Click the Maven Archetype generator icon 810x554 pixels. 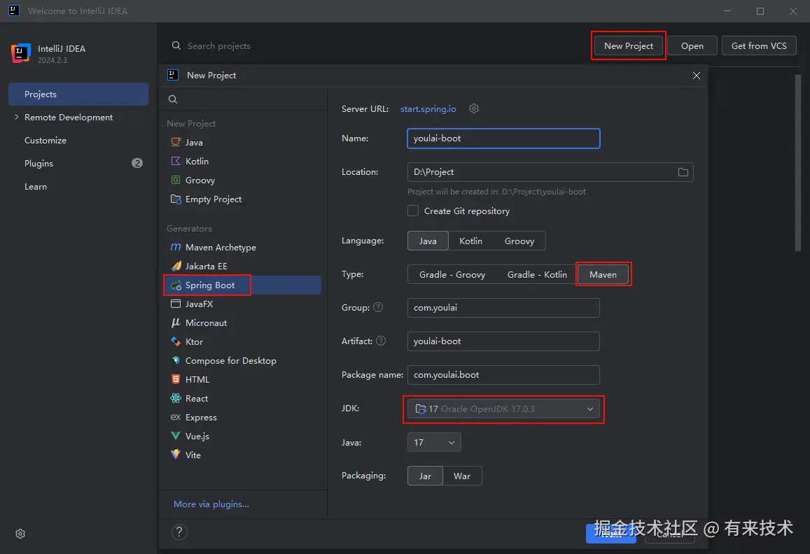[176, 247]
